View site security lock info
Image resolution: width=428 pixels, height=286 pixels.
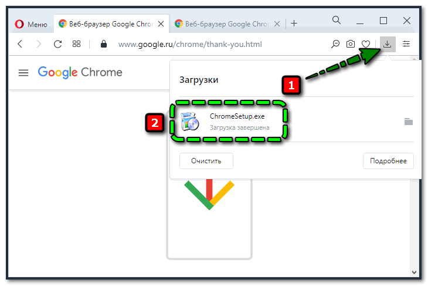(103, 43)
